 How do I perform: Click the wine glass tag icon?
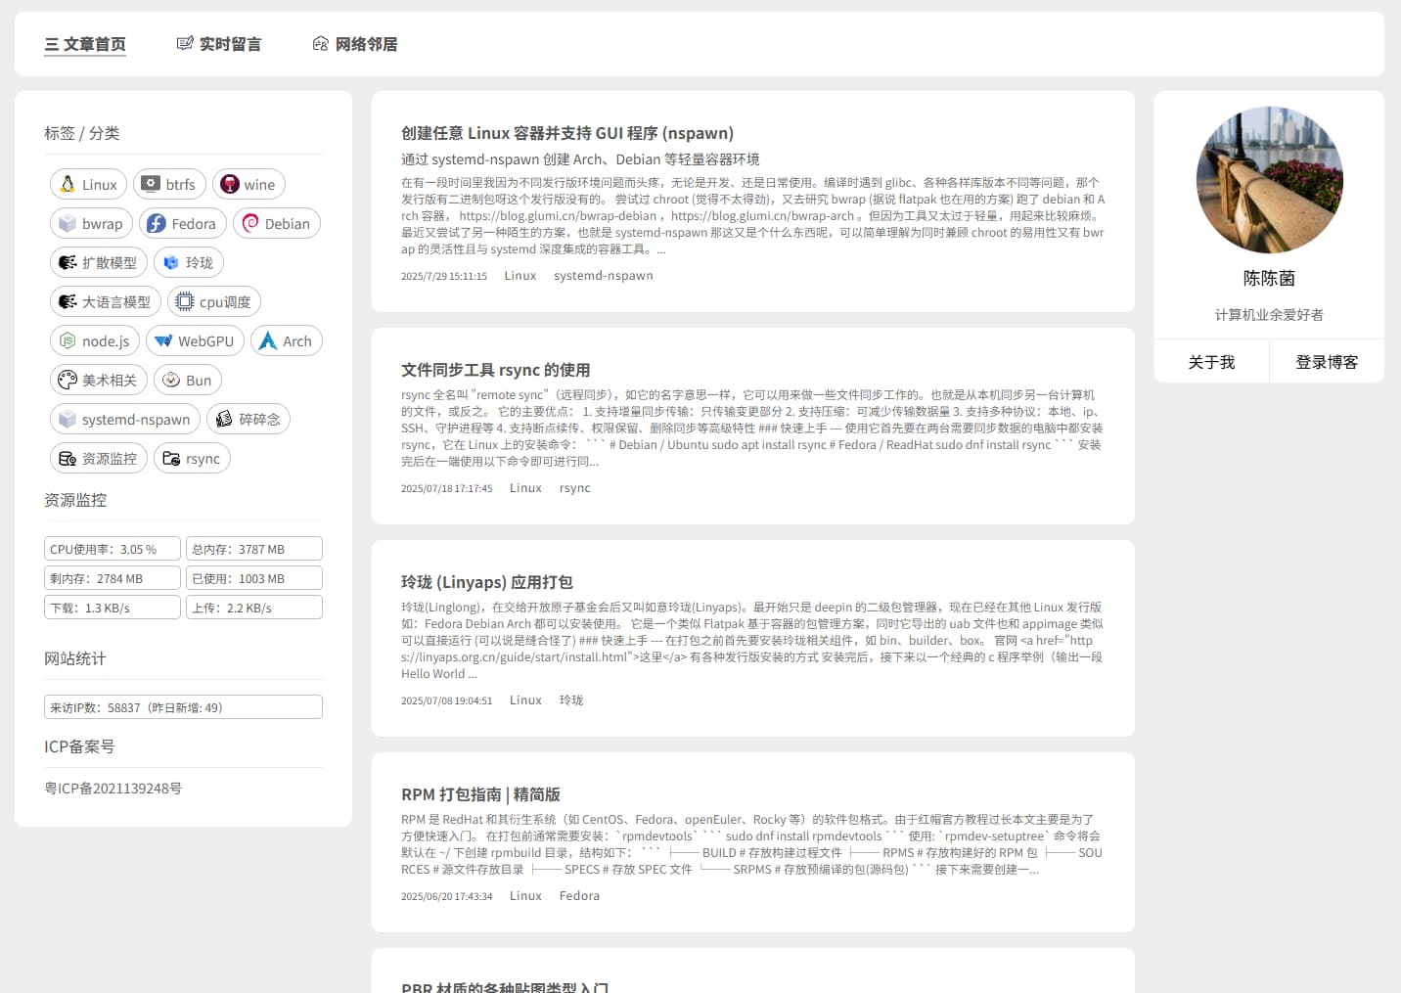pyautogui.click(x=230, y=184)
